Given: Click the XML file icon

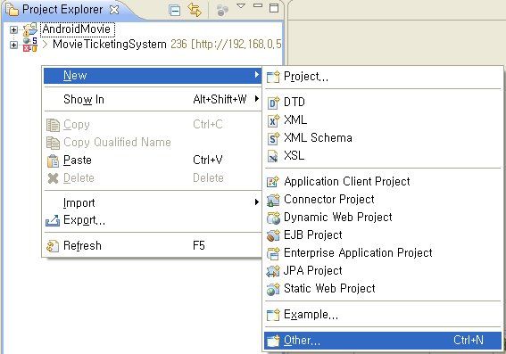Looking at the screenshot, I should pos(273,120).
